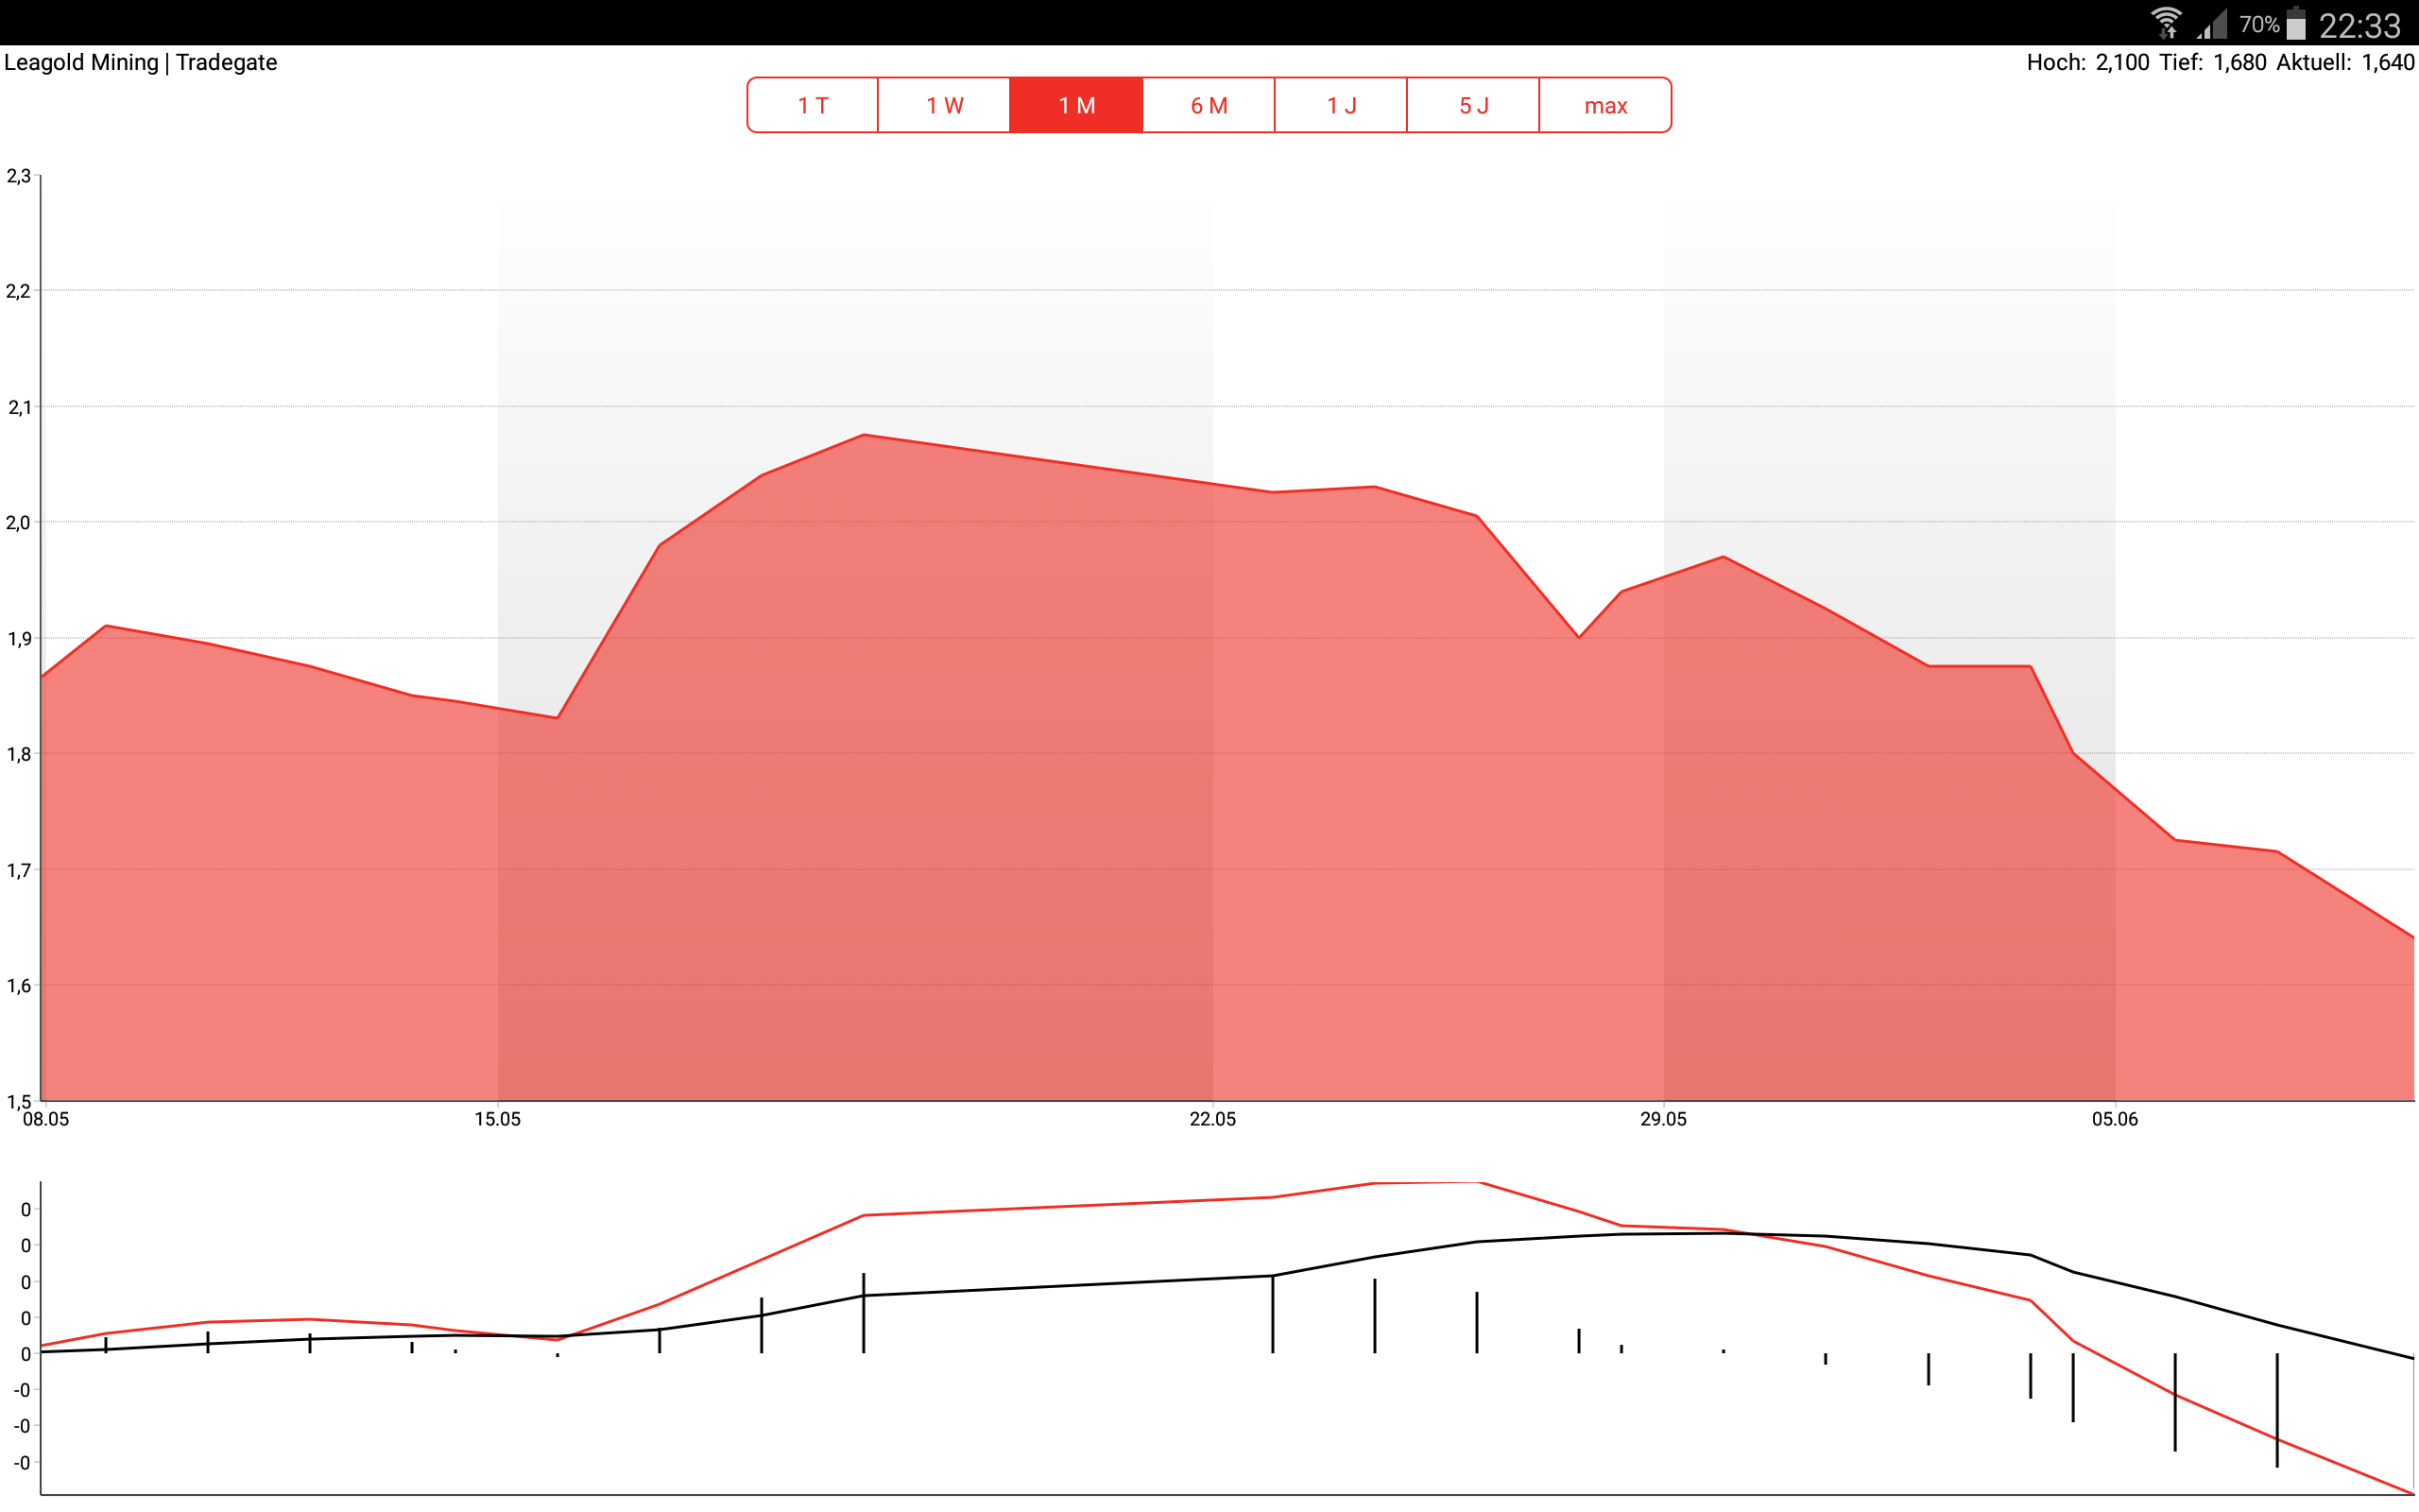Screen dimensions: 2419x1512
Task: Tap the 05.06 date axis label
Action: click(2115, 1119)
